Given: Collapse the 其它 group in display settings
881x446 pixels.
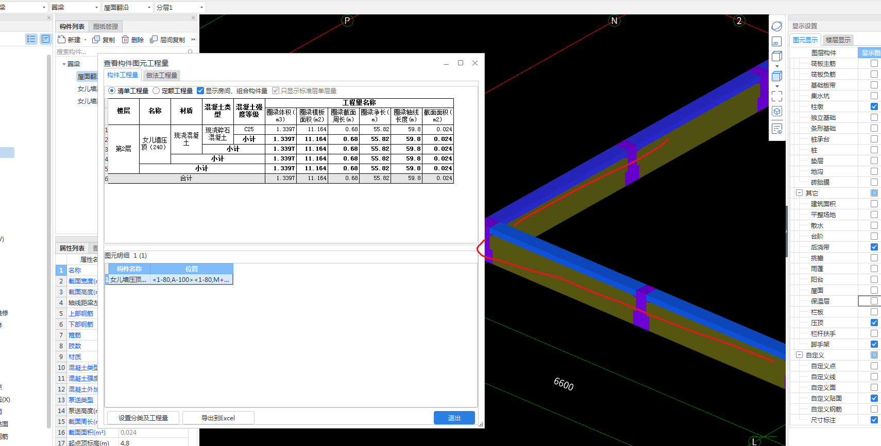Looking at the screenshot, I should click(x=800, y=193).
